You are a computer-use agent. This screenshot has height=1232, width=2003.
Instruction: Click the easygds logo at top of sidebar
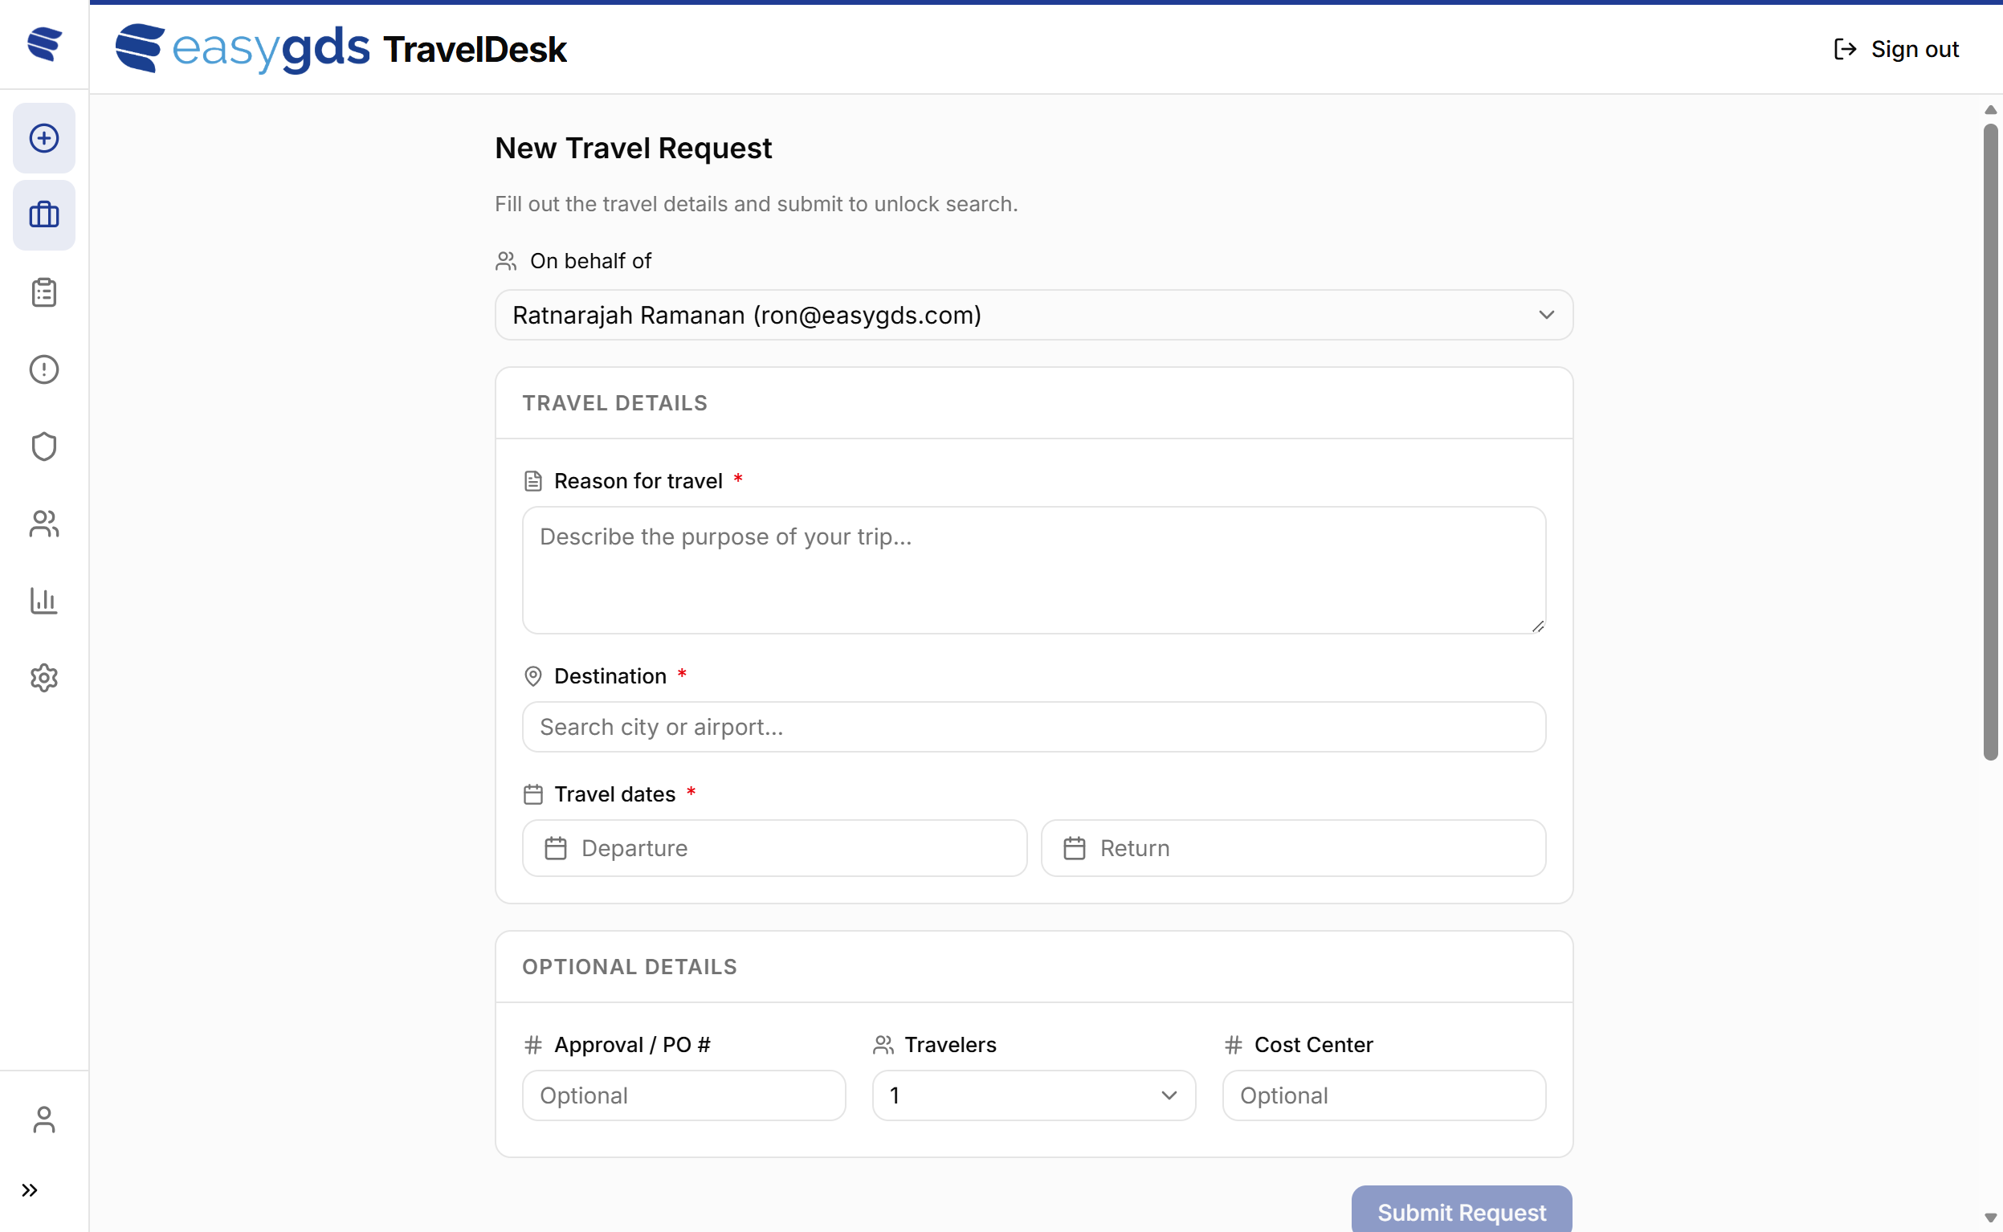(43, 45)
